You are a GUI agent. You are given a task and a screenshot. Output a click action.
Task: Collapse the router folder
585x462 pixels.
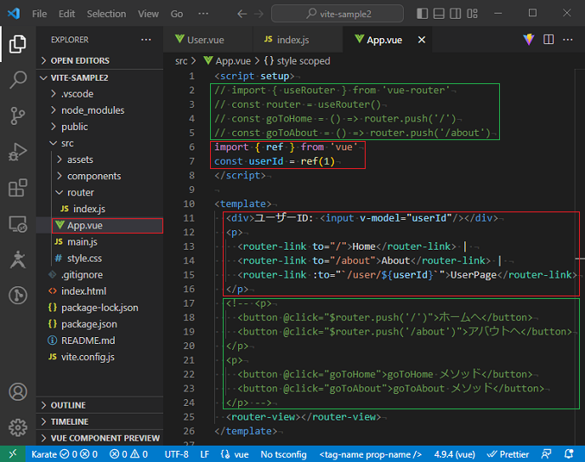click(99, 192)
